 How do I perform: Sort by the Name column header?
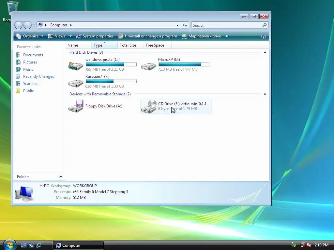[79, 45]
